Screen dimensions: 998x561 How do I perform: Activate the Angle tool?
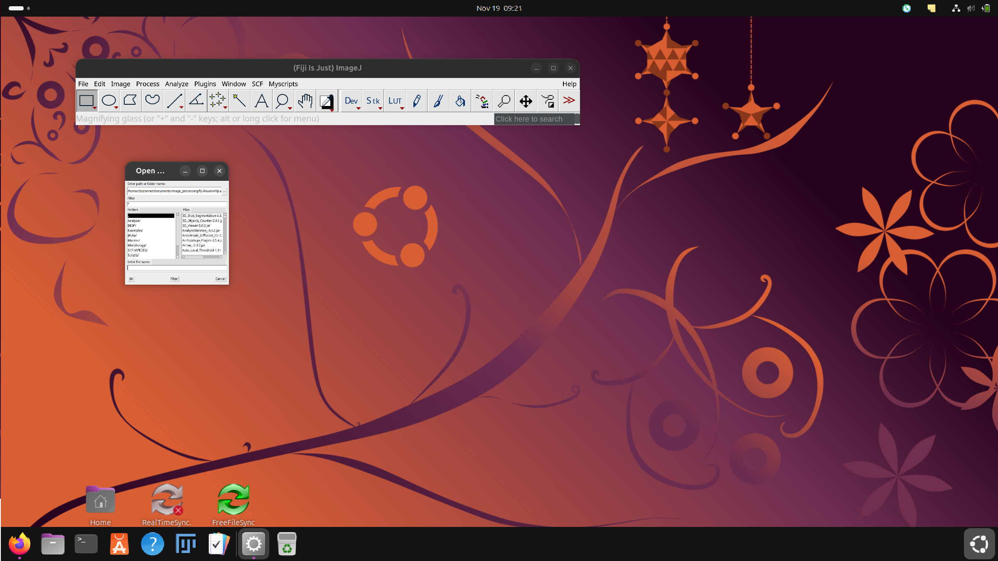[x=196, y=101]
